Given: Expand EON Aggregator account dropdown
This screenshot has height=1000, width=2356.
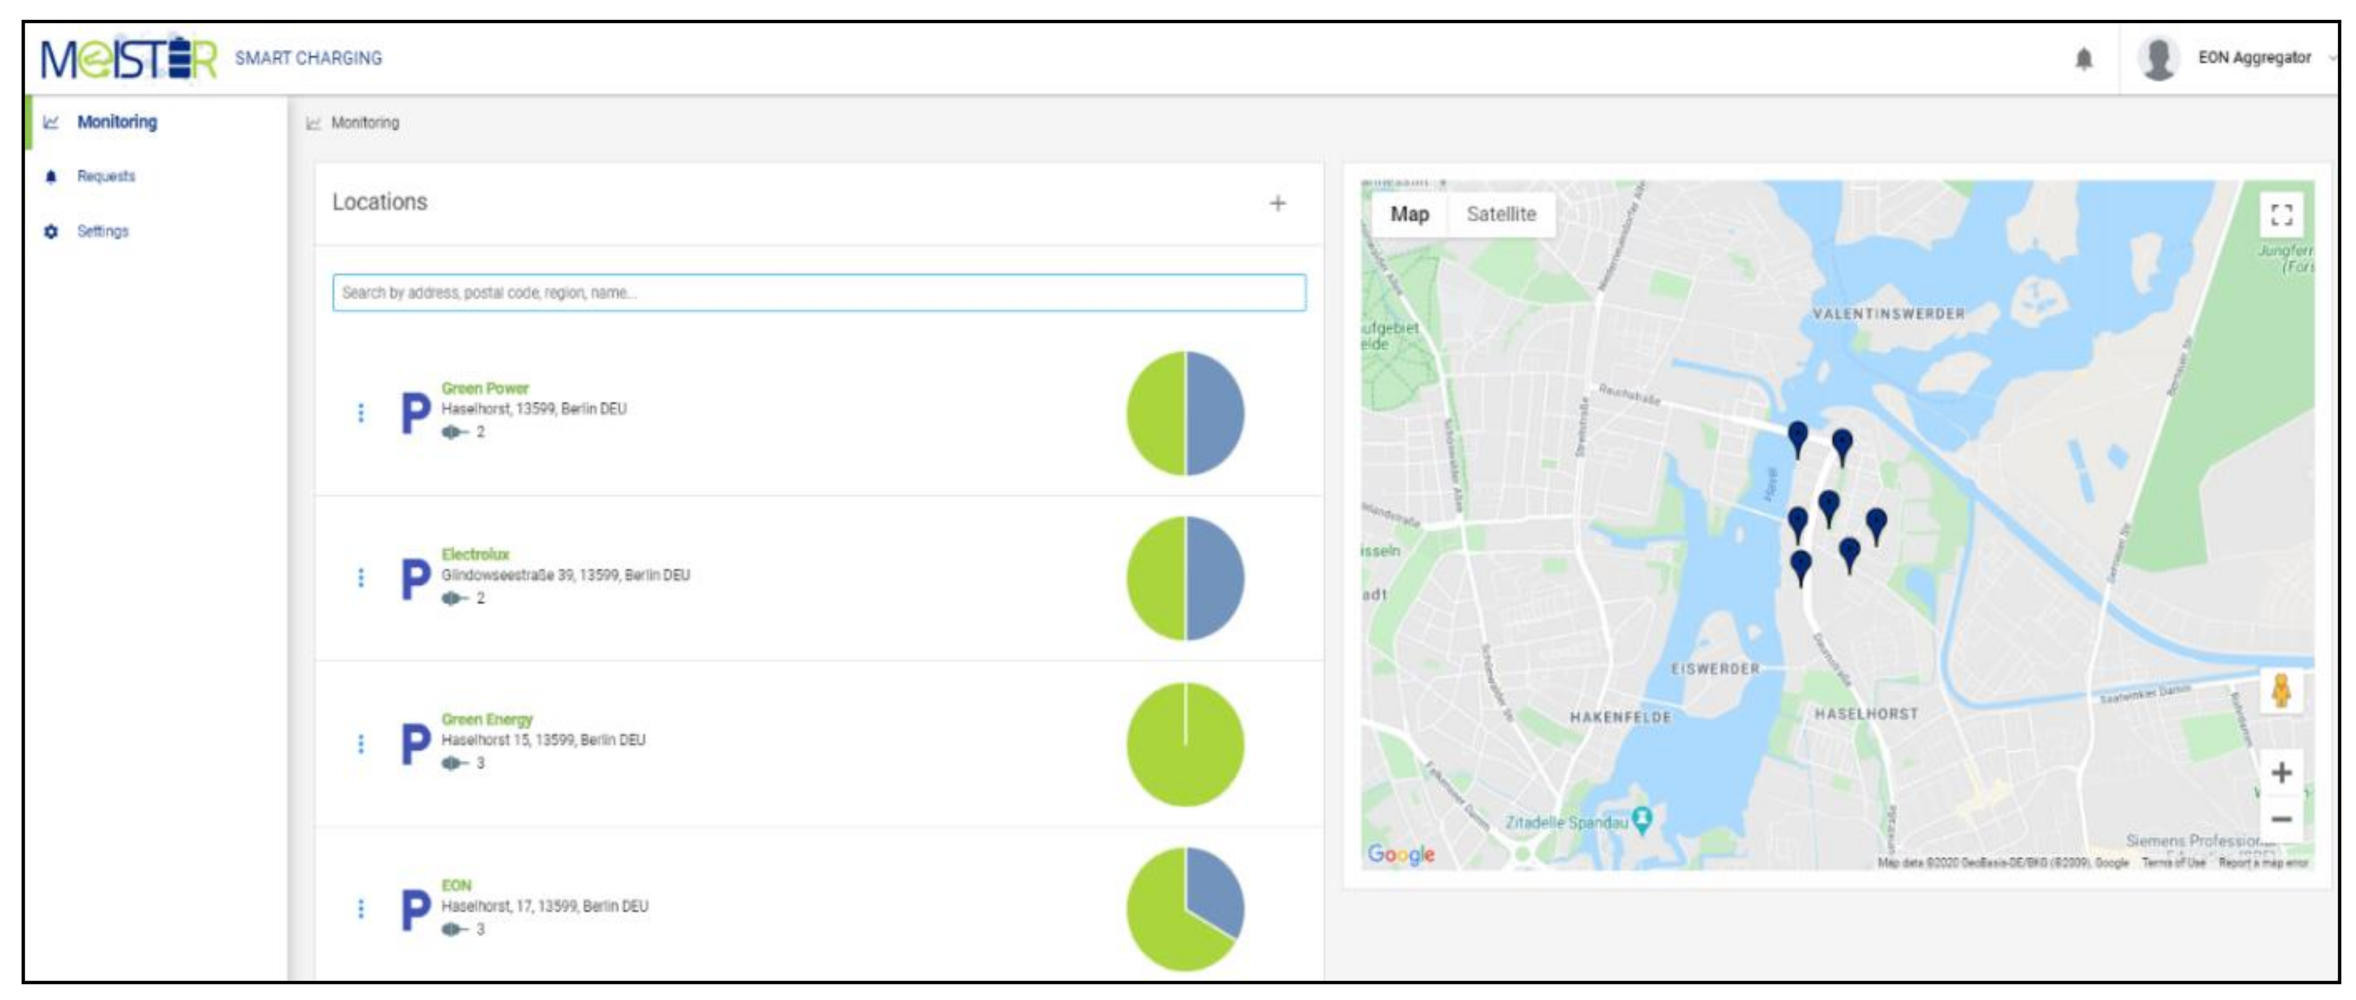Looking at the screenshot, I should 2332,58.
